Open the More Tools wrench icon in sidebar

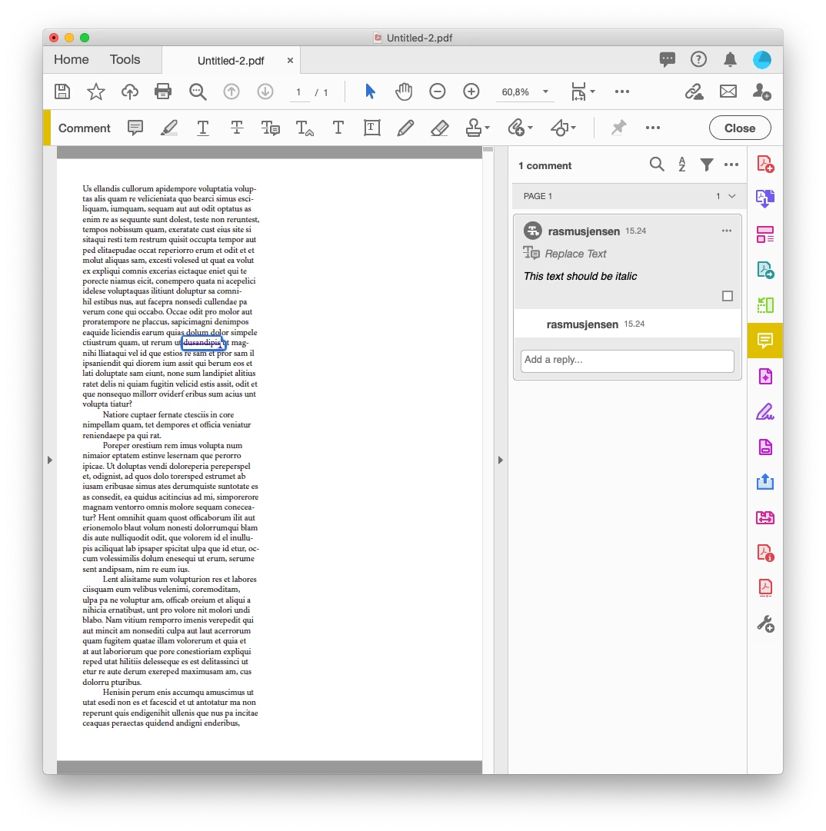pos(765,623)
